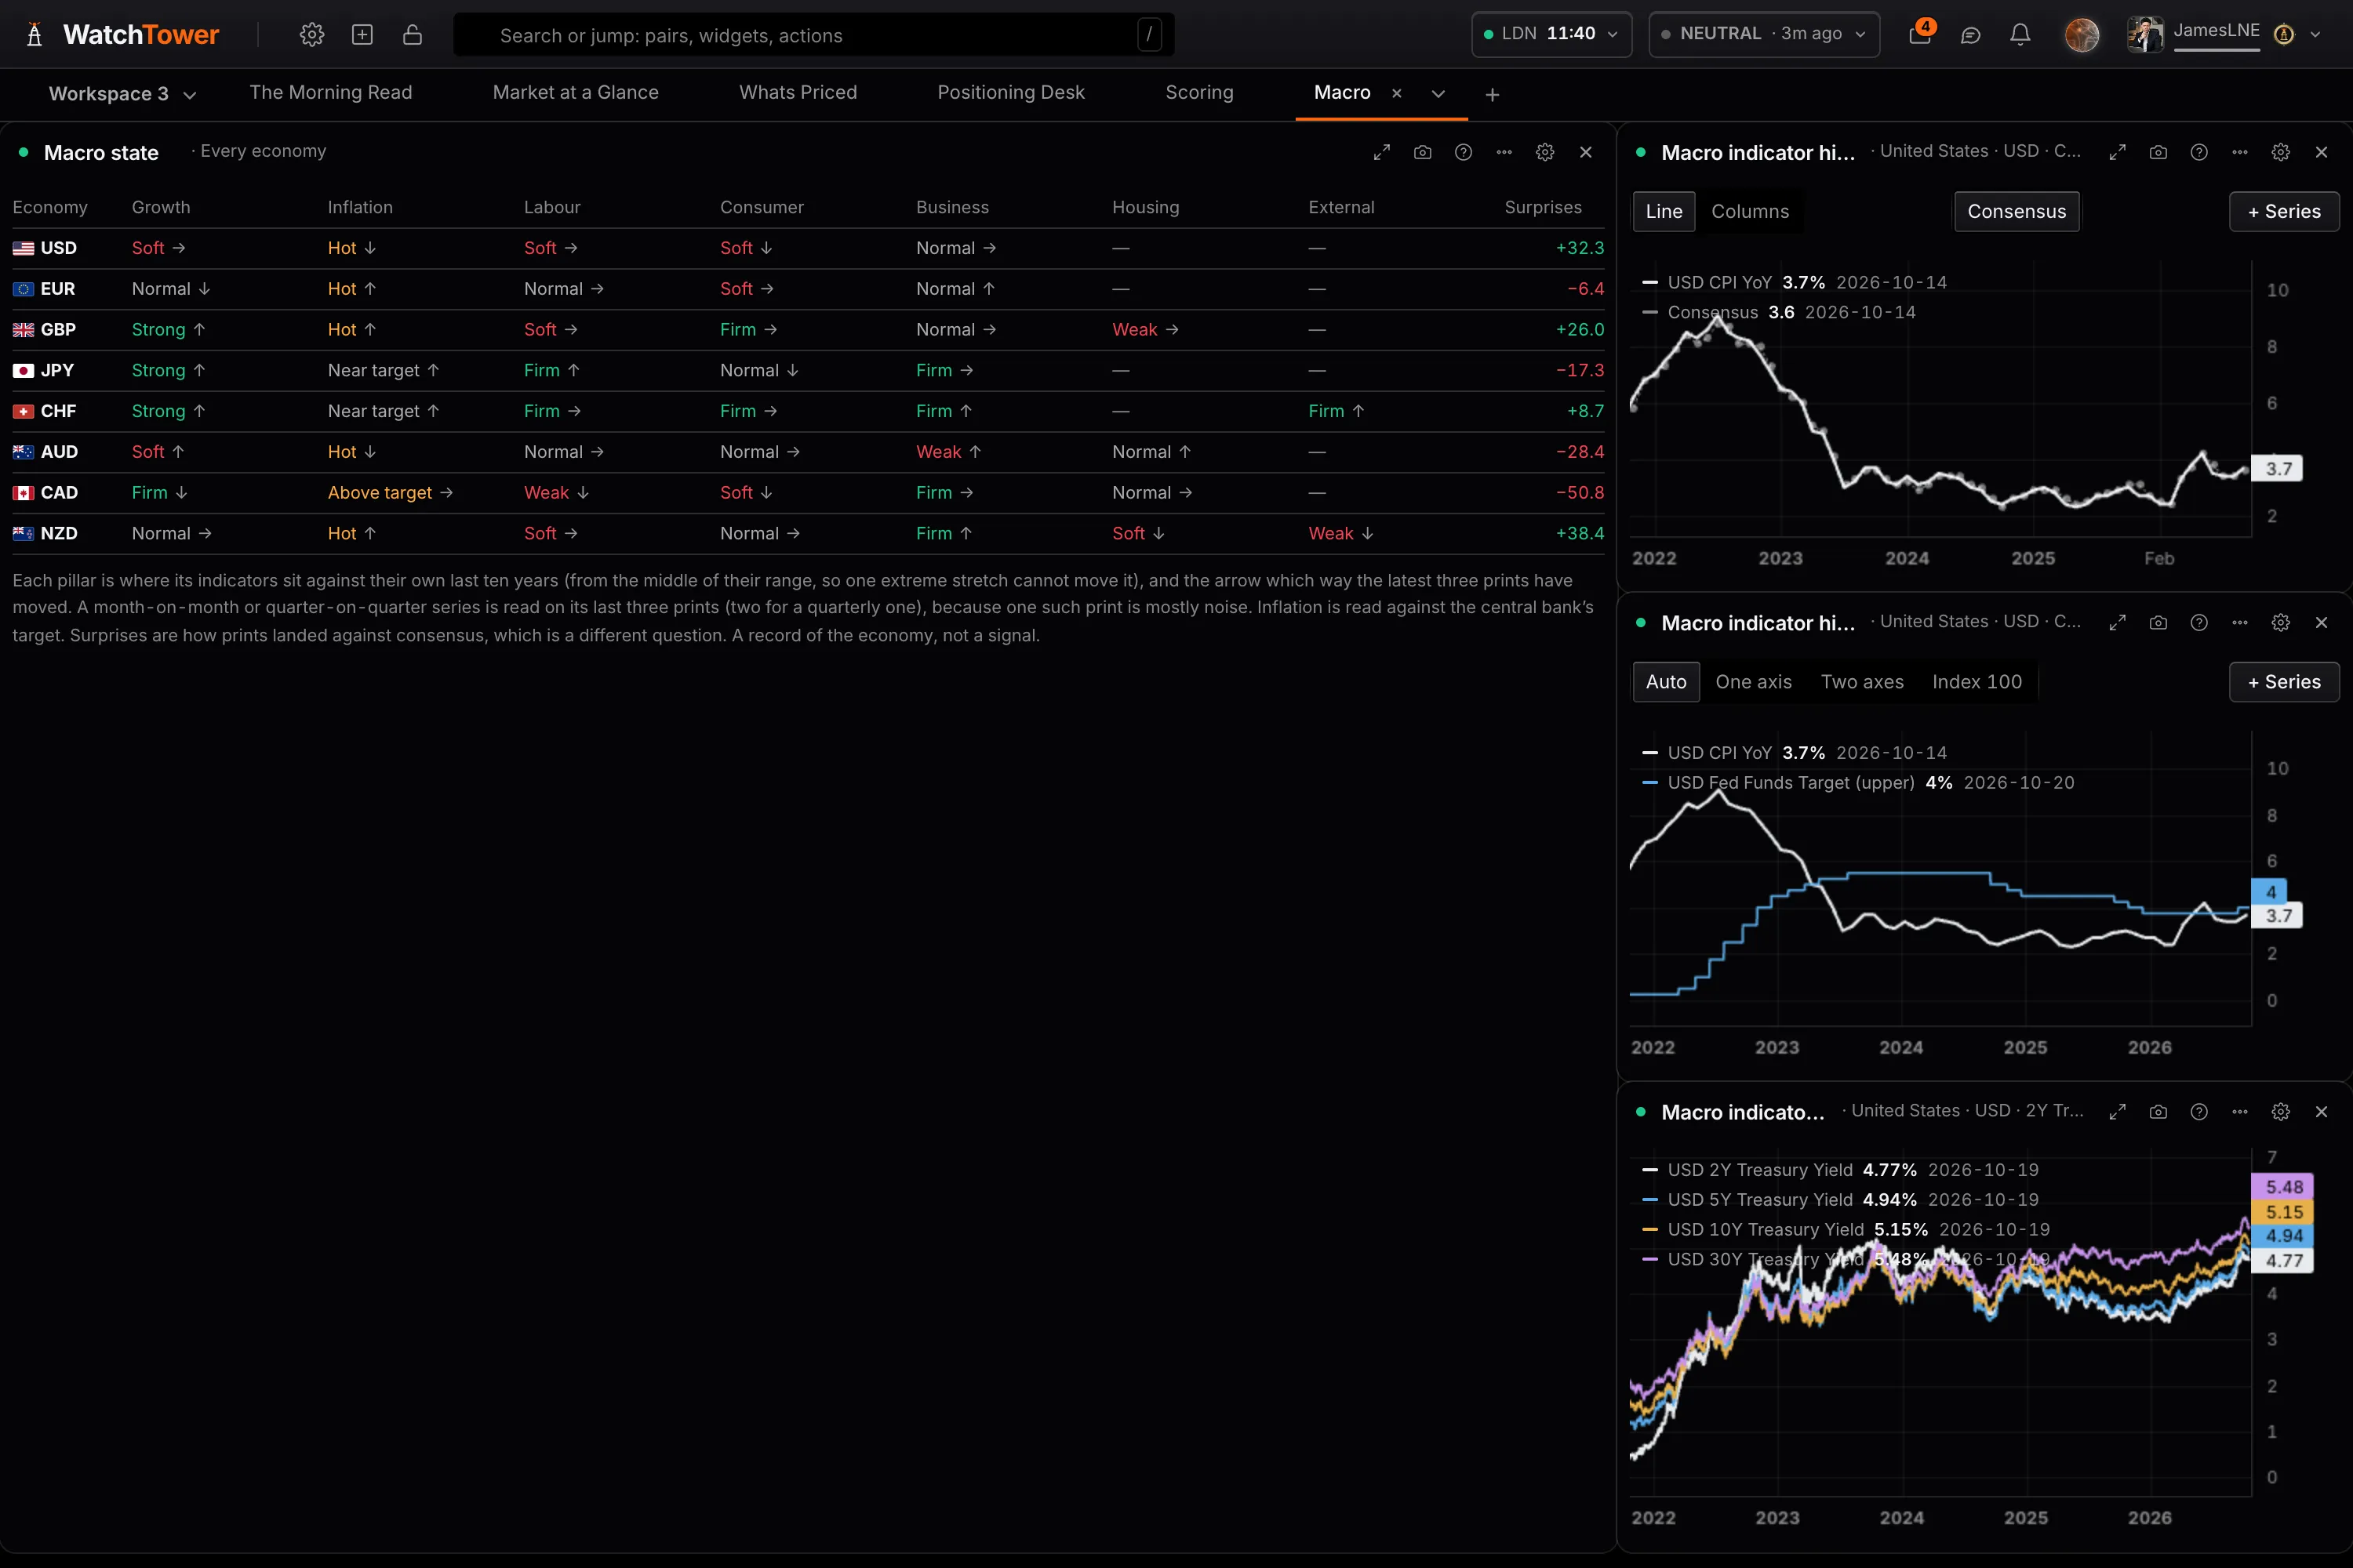Image resolution: width=2353 pixels, height=1568 pixels.
Task: Open the Positioning Desk tab
Action: tap(1010, 92)
